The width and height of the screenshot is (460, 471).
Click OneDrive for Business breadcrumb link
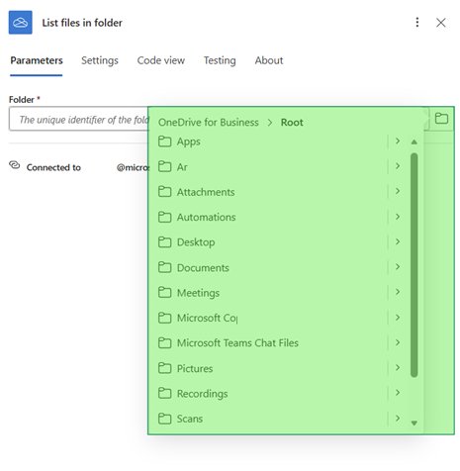coord(209,123)
